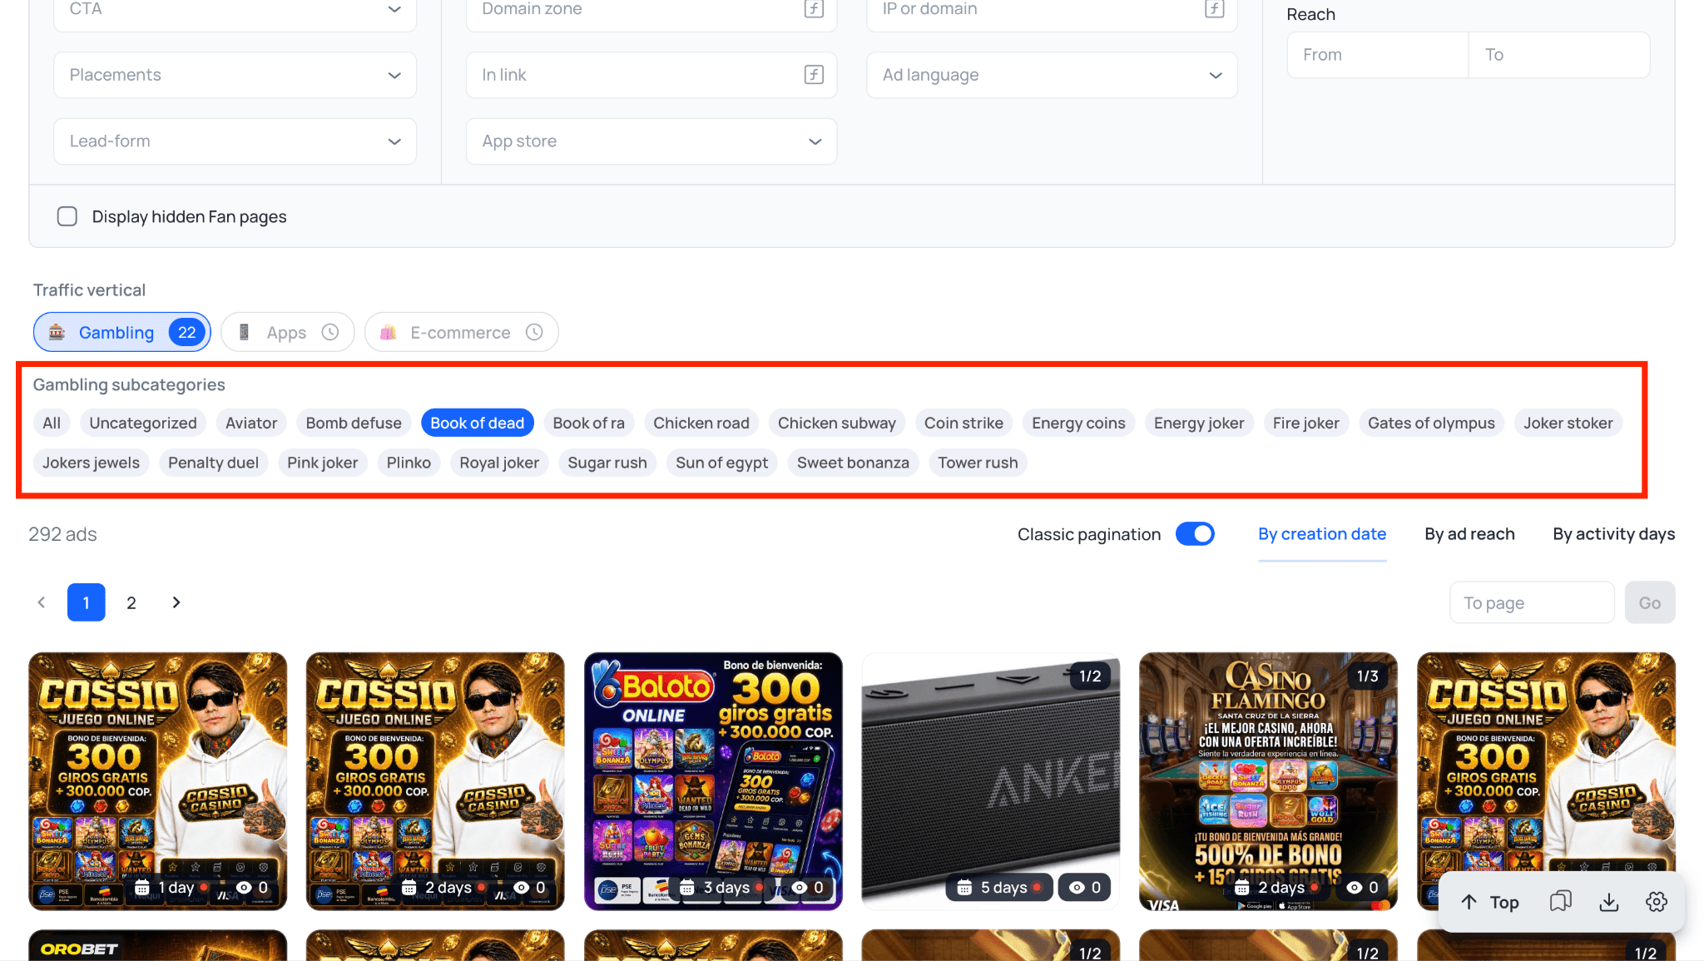Choose the Sun of egypt subcategory
Screen dimensions: 1704x961
click(x=722, y=463)
